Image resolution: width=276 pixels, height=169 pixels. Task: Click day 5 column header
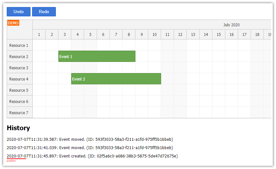(x=91, y=34)
